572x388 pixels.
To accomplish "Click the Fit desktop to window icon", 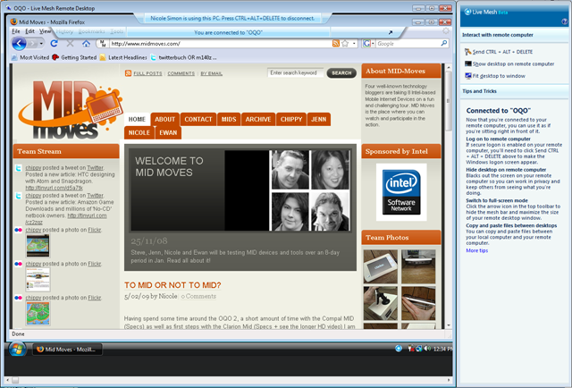I will [x=468, y=76].
